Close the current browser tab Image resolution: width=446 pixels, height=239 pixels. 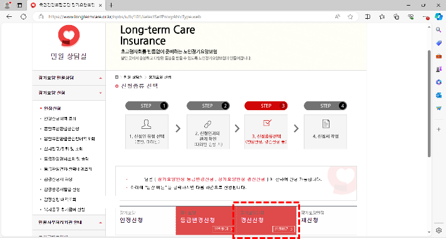(x=100, y=5)
